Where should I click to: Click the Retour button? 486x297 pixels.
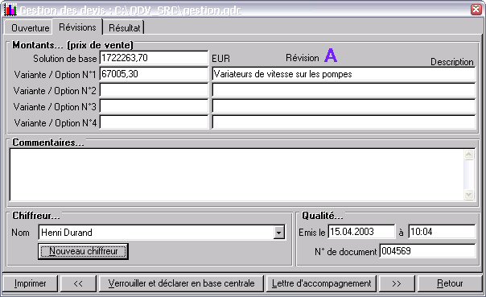pyautogui.click(x=450, y=283)
